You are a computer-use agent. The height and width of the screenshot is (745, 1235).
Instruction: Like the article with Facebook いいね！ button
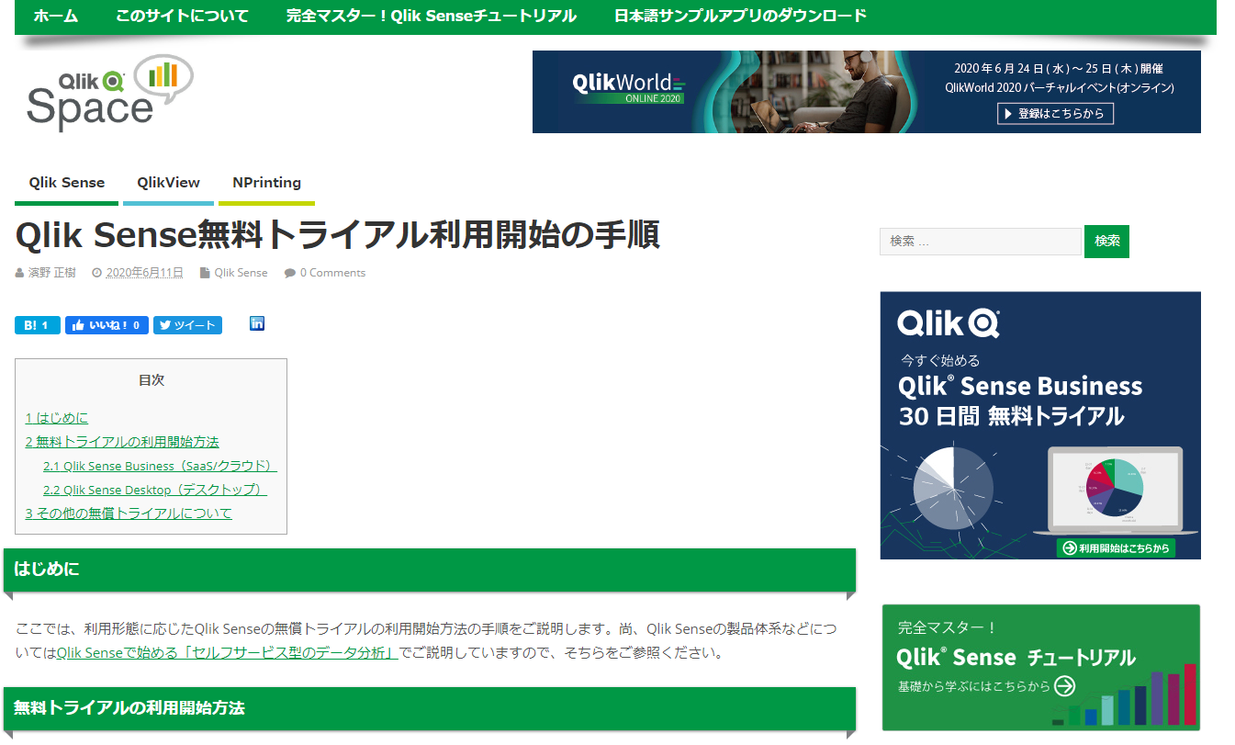coord(107,325)
